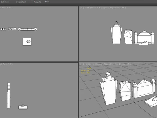Select the cracked headstone in Front viewport

[128, 37]
